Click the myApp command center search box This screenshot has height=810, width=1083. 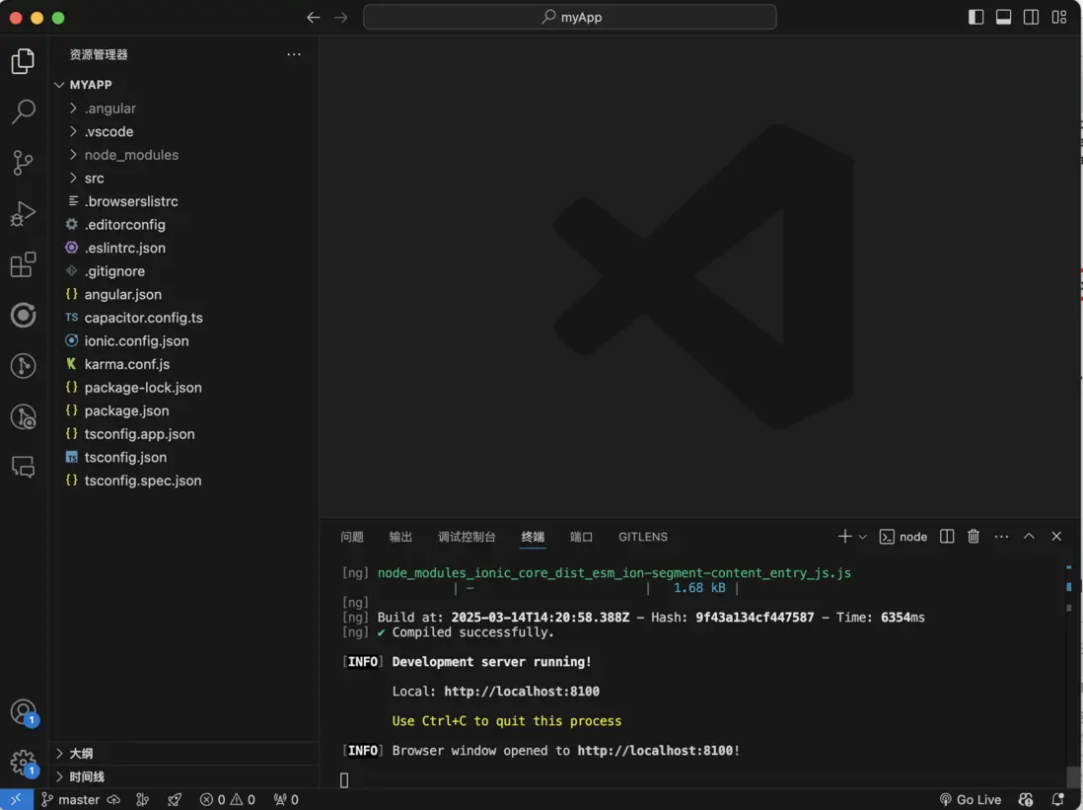(x=570, y=18)
